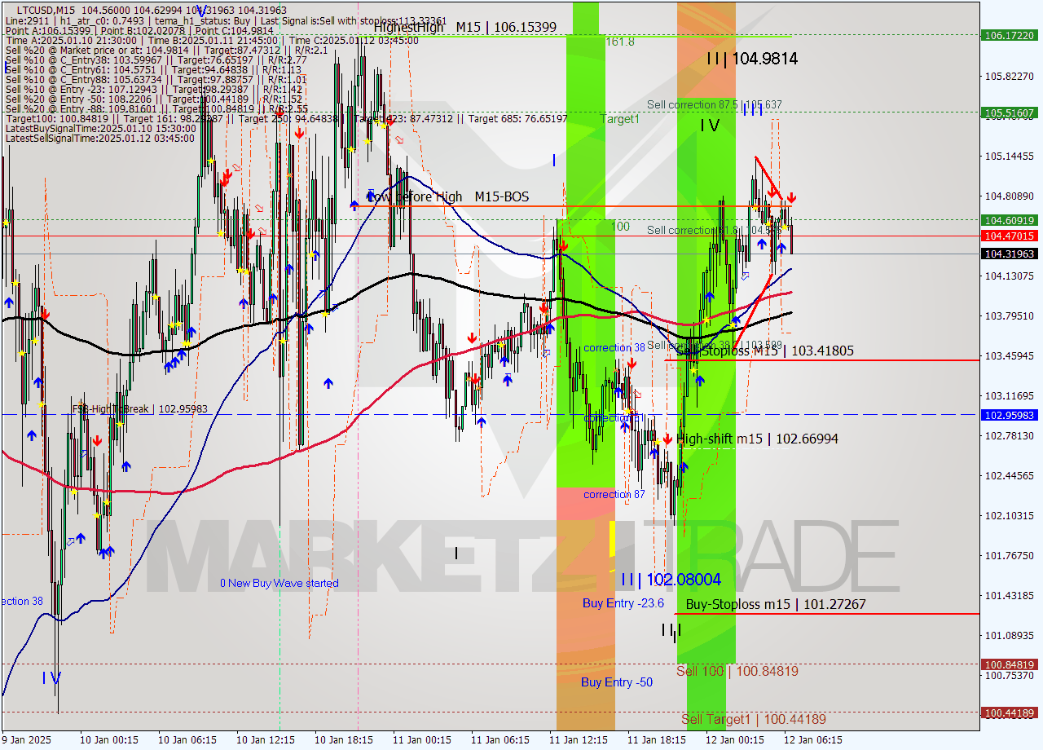Click the 103.45945 price axis value
Viewport: 1043px width, 750px height.
(1010, 356)
